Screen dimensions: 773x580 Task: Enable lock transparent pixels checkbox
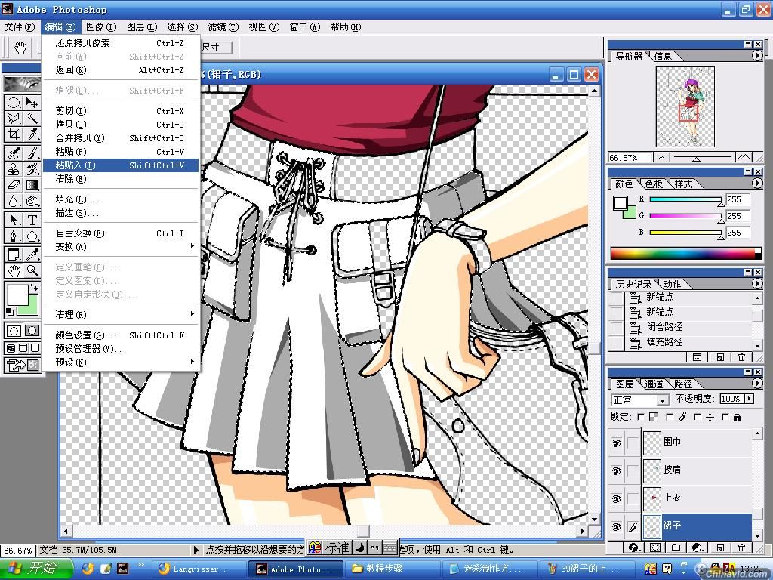click(x=640, y=417)
